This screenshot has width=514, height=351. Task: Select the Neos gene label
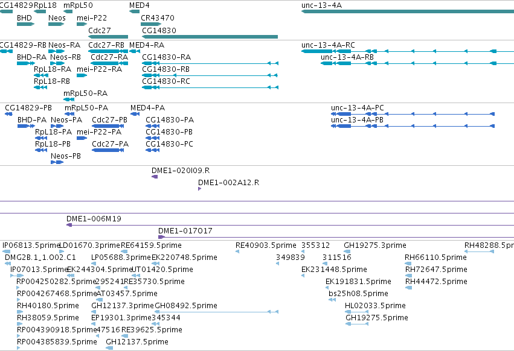click(x=57, y=18)
